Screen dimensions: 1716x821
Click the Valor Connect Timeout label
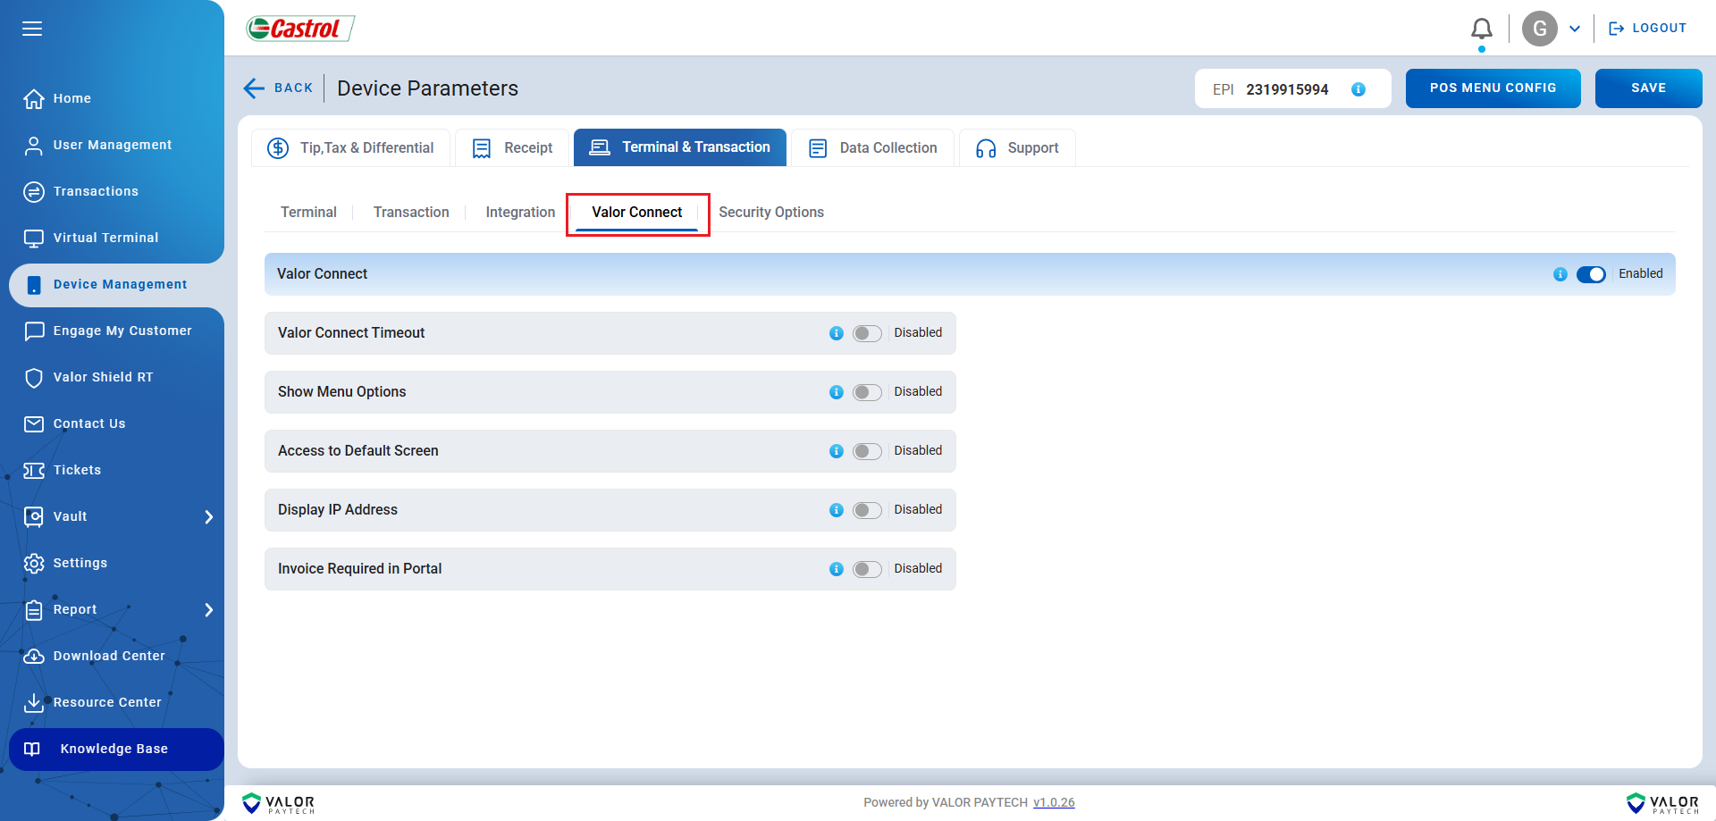pos(351,332)
